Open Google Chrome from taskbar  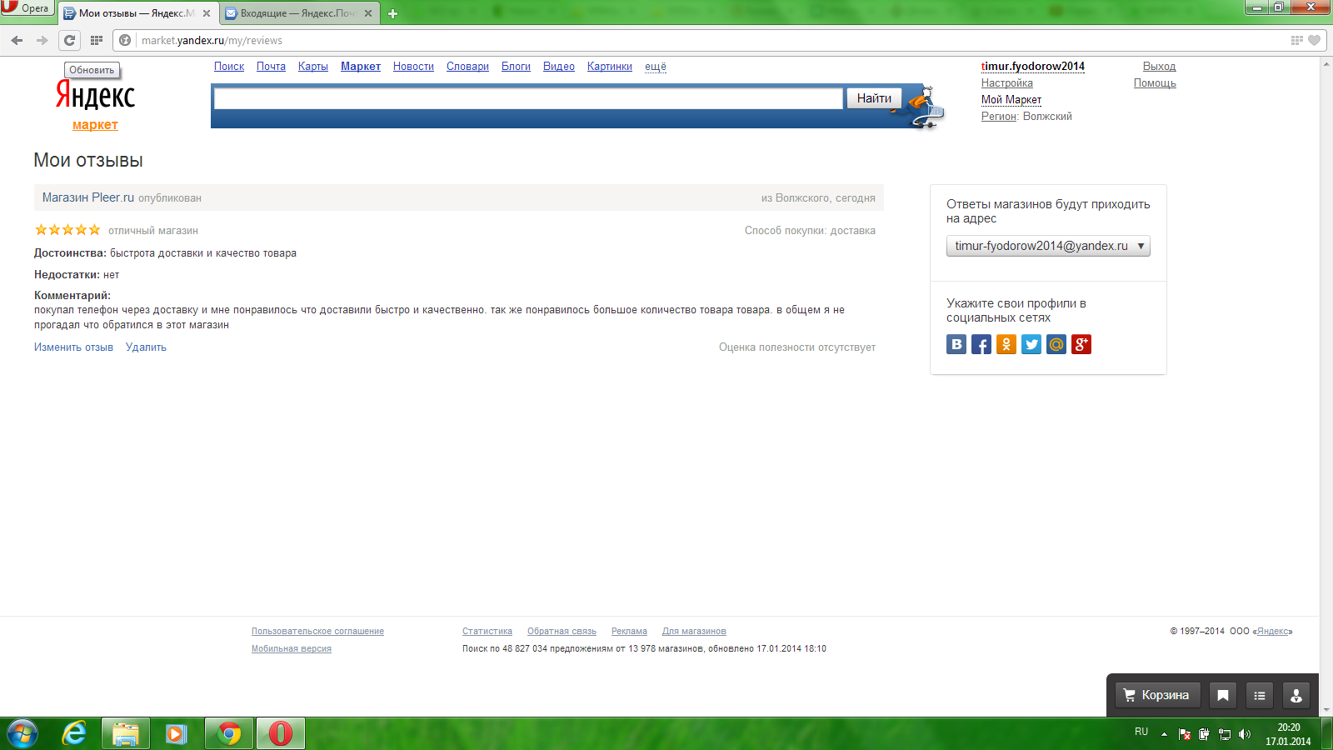(x=229, y=734)
